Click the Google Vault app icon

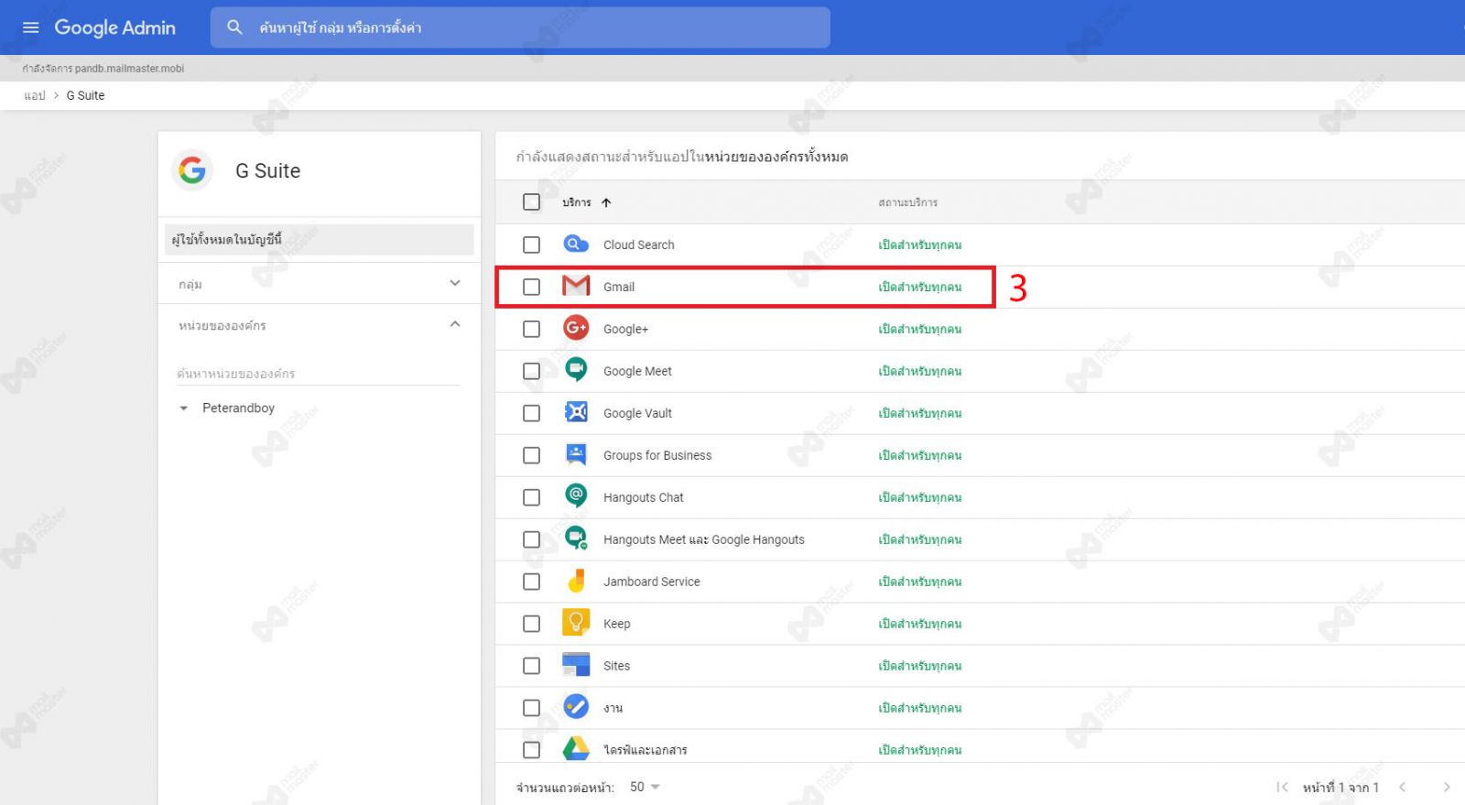[x=576, y=412]
